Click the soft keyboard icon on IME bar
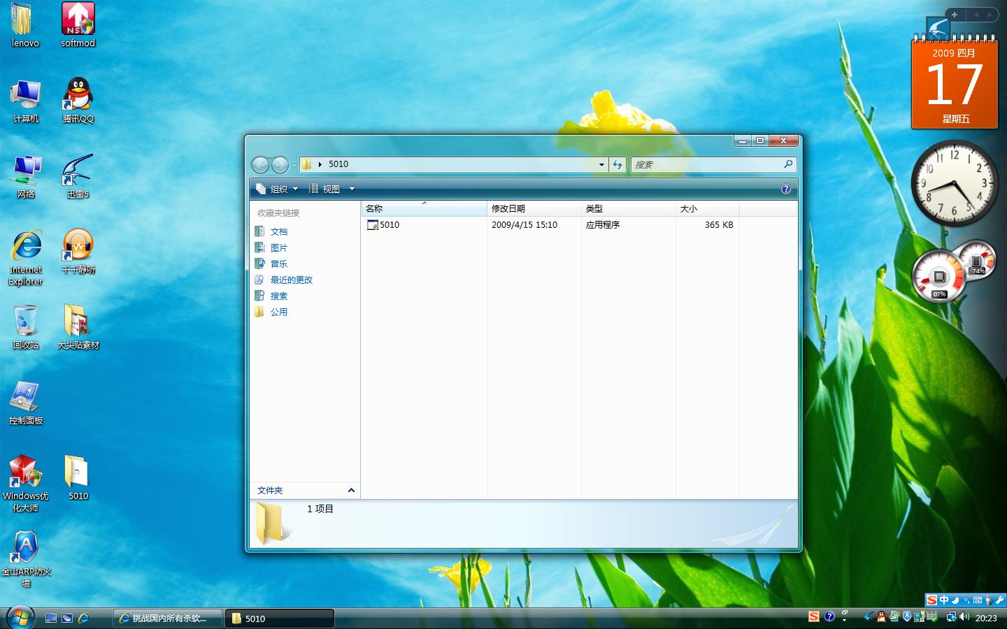Image resolution: width=1007 pixels, height=629 pixels. [978, 600]
